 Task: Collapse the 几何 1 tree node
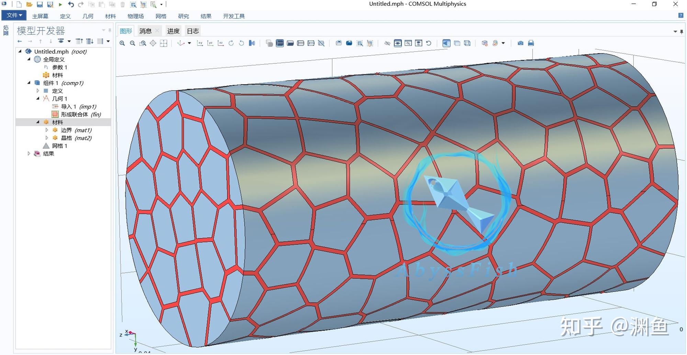pos(38,99)
